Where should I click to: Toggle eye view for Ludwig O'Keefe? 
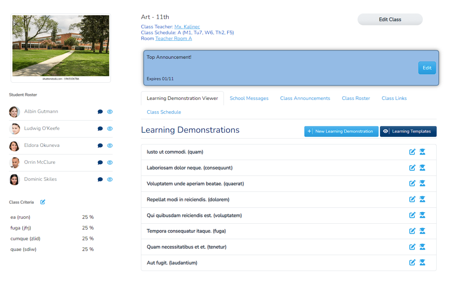[x=110, y=129]
